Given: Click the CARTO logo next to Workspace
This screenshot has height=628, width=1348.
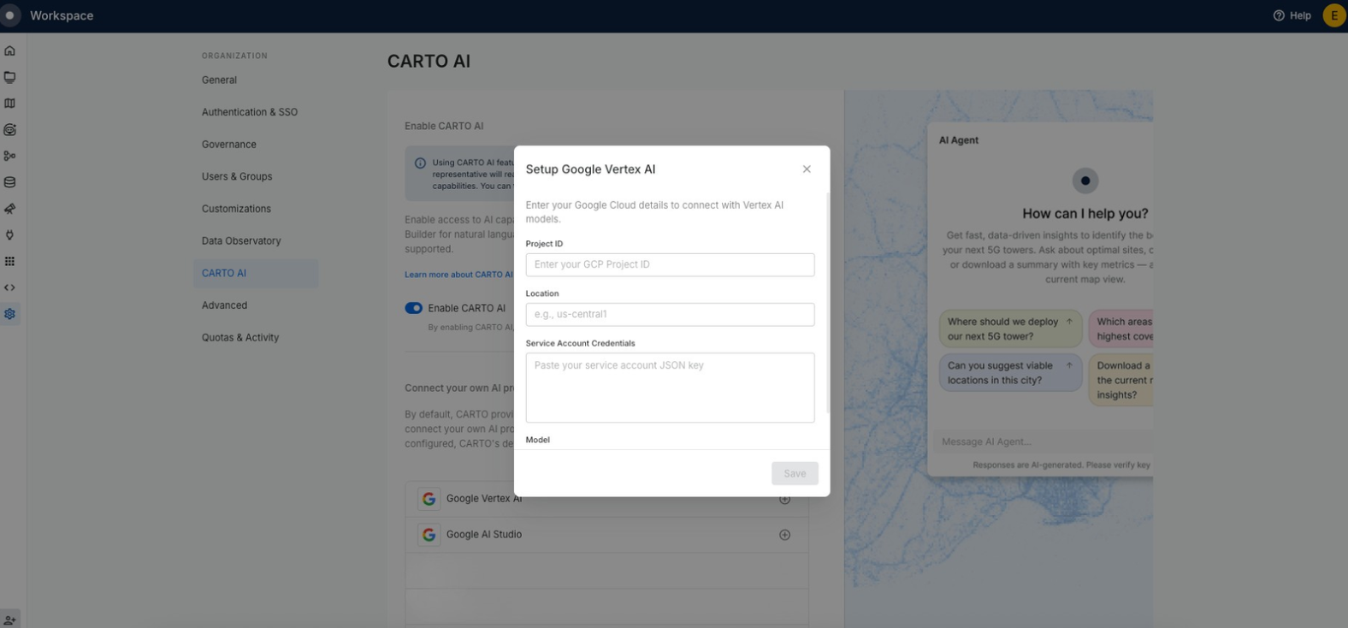Looking at the screenshot, I should [x=10, y=15].
